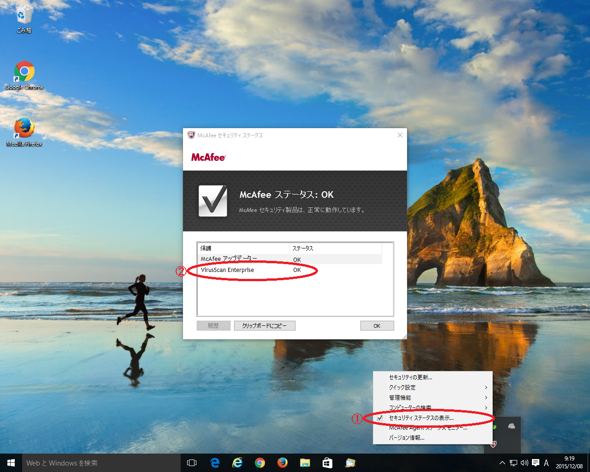Select セキュリティの更新 from context menu
Viewport: 590px width, 472px height.
tap(410, 377)
